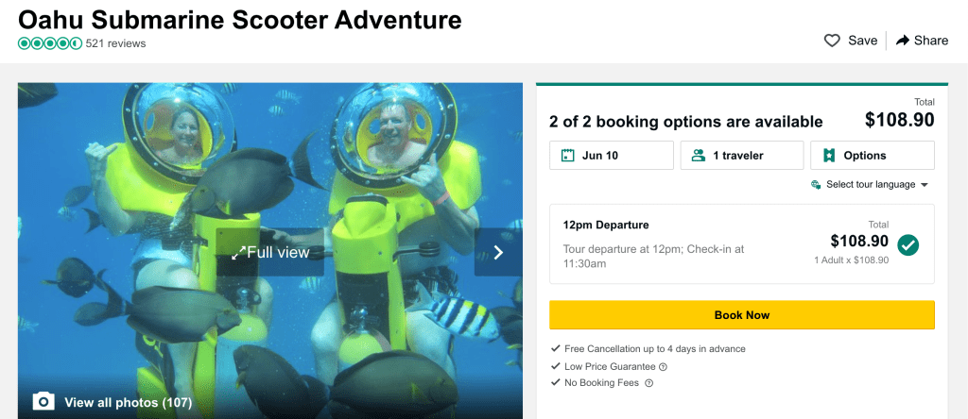Screen dimensions: 968x419
Task: Click the camera icon for photos
Action: click(43, 402)
